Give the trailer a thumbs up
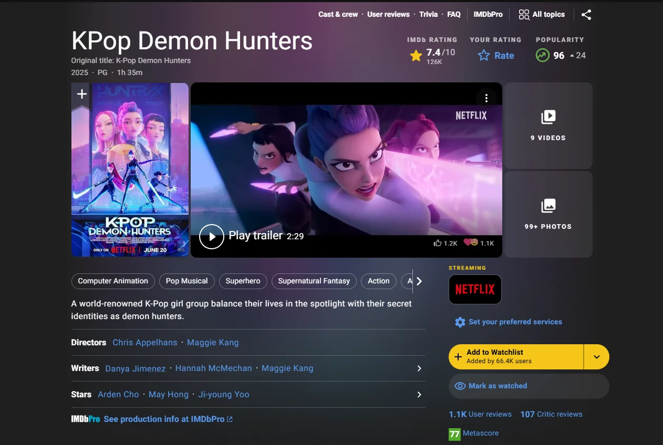Image resolution: width=663 pixels, height=445 pixels. pyautogui.click(x=438, y=242)
